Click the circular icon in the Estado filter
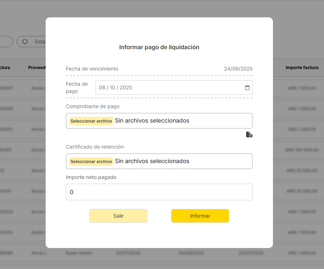Viewport: 324px width, 269px height. (x=25, y=42)
